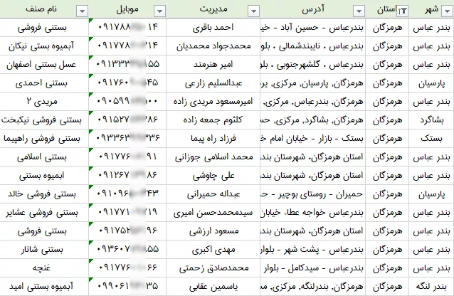Viewport: 454px width, 296px height.
Task: Open the filter dropdown for نام صنف column
Action: click(x=82, y=11)
